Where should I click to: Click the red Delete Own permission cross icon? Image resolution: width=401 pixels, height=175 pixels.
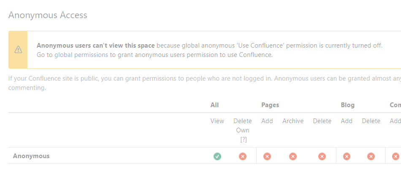[x=243, y=156]
